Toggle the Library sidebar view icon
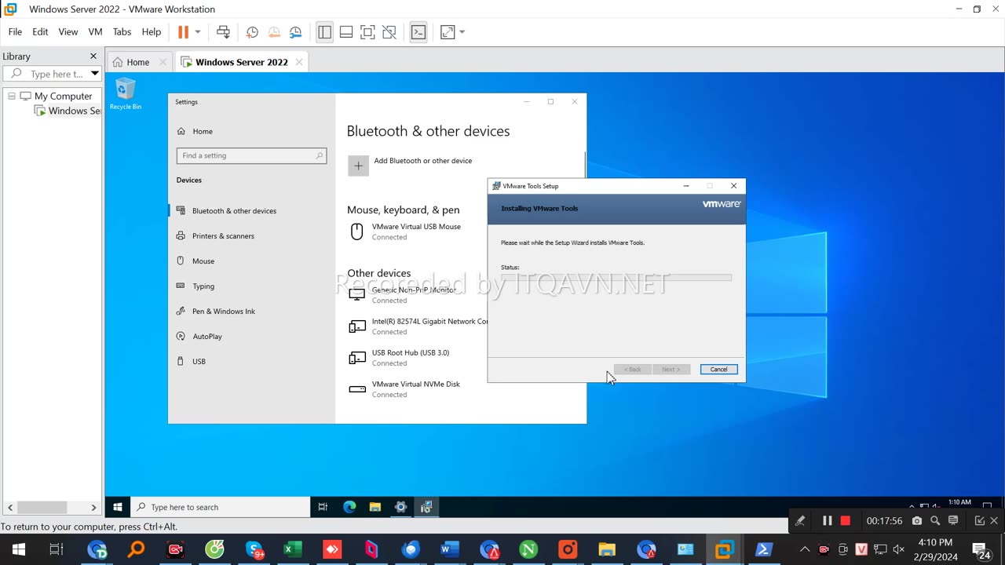This screenshot has height=565, width=1005. click(324, 32)
